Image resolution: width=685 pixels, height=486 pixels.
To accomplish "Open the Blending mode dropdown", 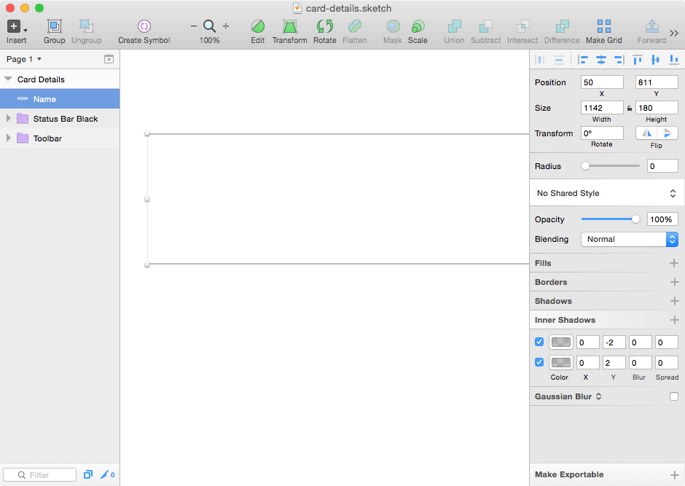I will point(630,239).
